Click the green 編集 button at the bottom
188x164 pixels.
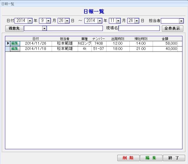coord(151,158)
